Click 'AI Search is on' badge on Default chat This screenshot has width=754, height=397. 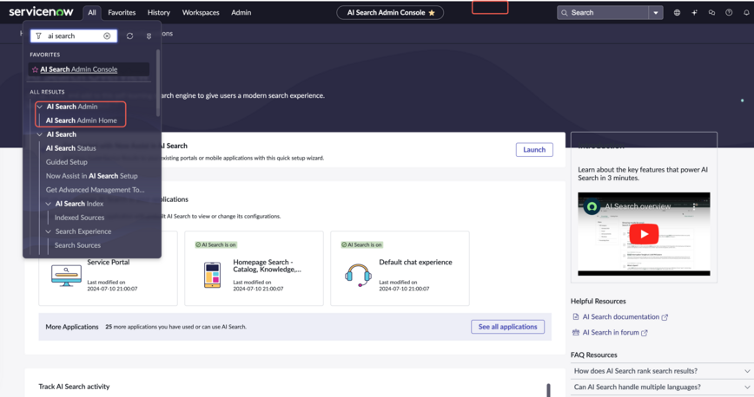[x=361, y=244]
